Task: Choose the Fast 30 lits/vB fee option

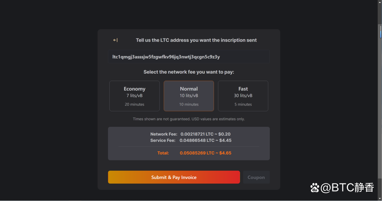Action: 243,96
